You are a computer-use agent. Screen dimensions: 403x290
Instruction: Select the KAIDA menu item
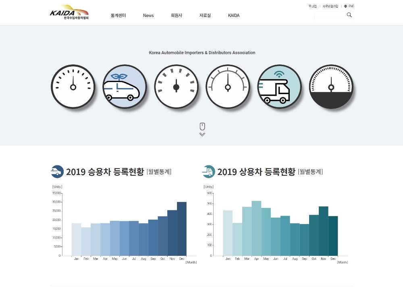pyautogui.click(x=233, y=15)
